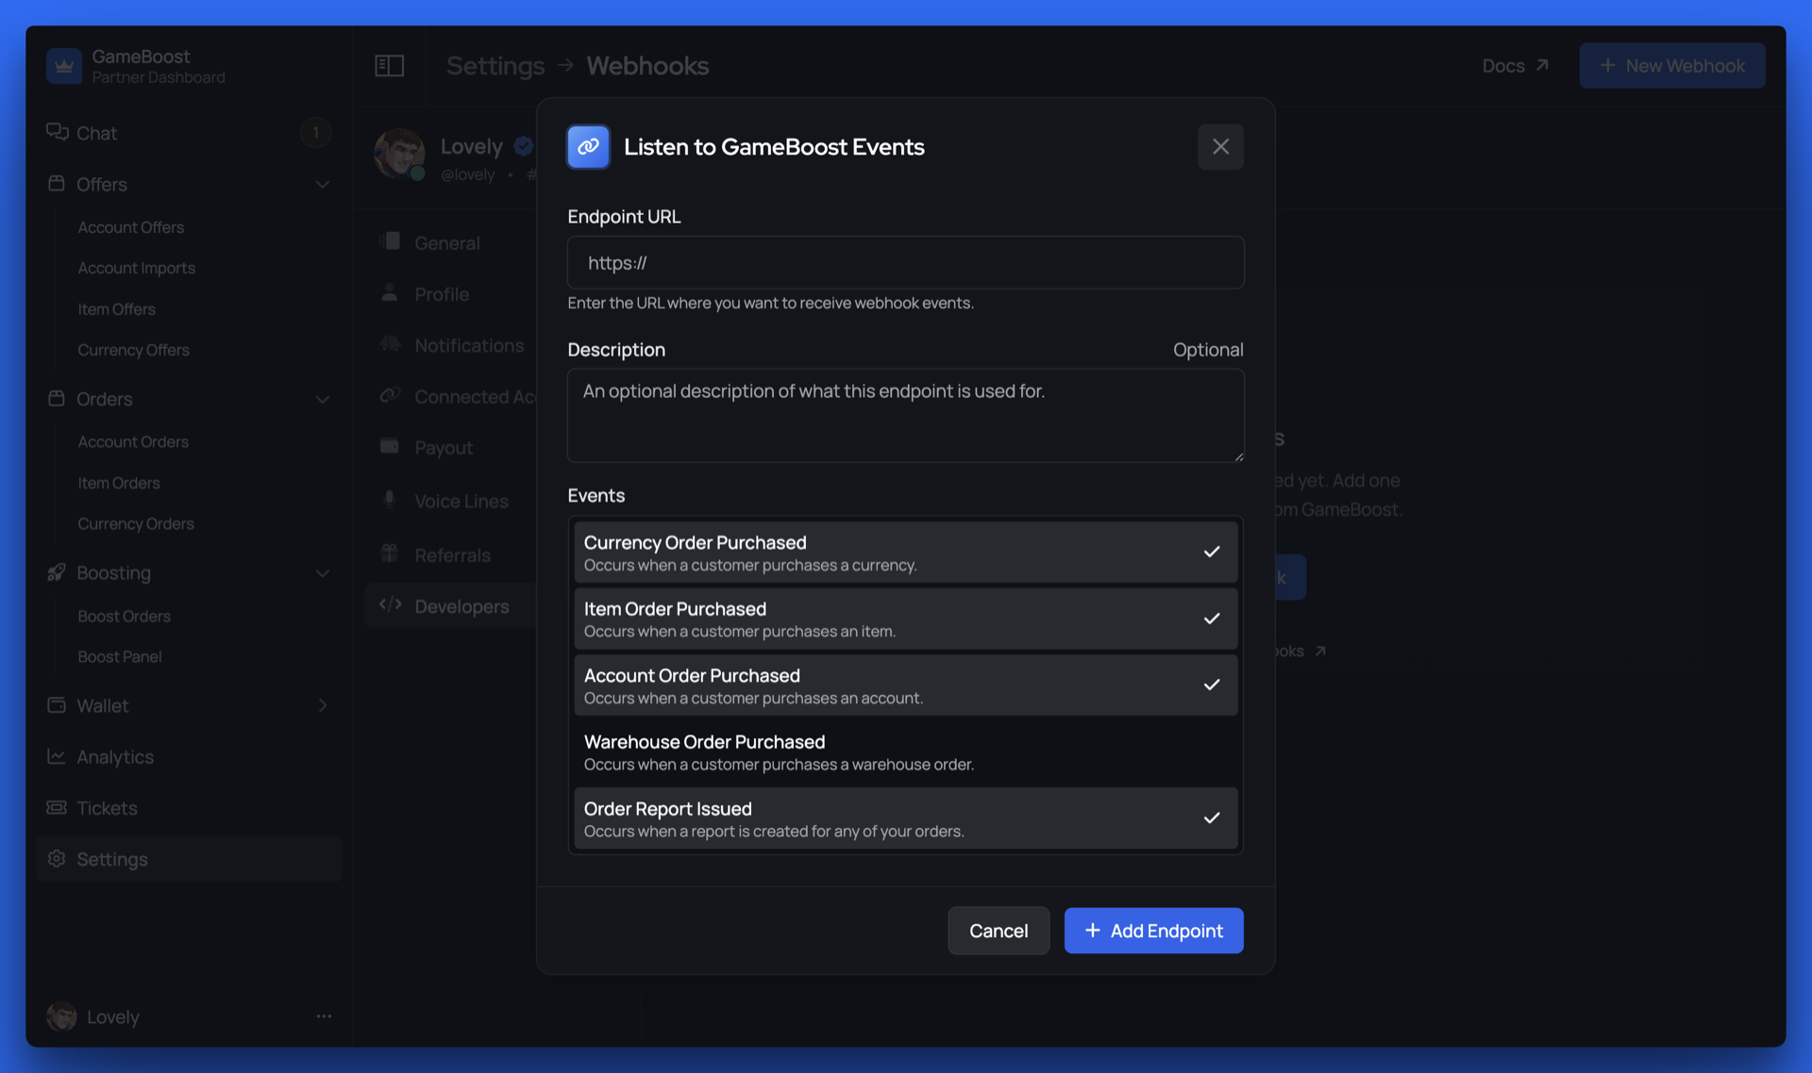Deselect Order Report Issued event

coord(904,818)
